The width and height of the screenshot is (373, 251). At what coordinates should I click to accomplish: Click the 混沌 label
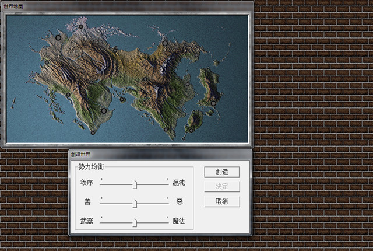pos(179,183)
